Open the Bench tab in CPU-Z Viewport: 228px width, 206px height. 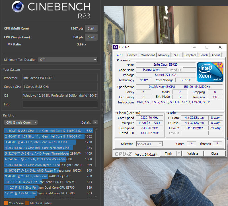[204, 55]
